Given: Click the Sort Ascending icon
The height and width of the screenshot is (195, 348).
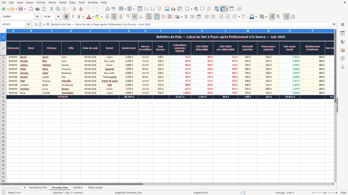Looking at the screenshot, I should (x=146, y=9).
